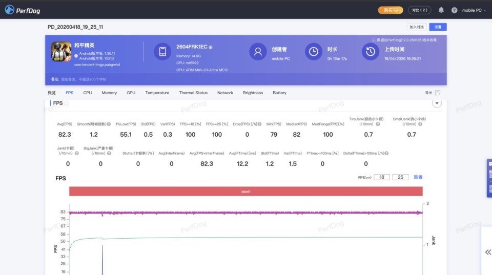
Task: Click help icon next to Smooth index
Action: (x=108, y=124)
